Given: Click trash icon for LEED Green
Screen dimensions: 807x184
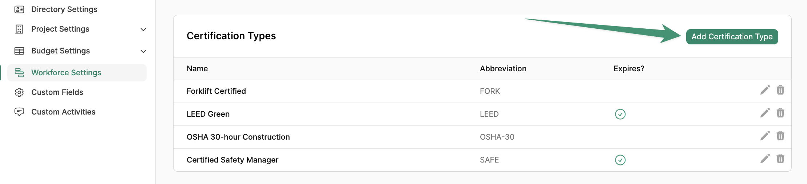Looking at the screenshot, I should click(780, 113).
